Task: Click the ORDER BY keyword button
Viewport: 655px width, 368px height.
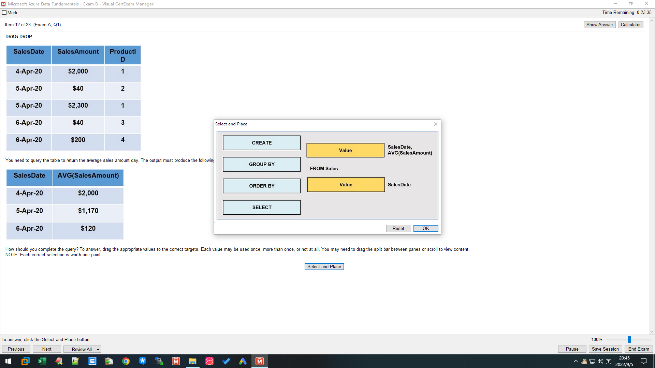Action: tap(261, 186)
